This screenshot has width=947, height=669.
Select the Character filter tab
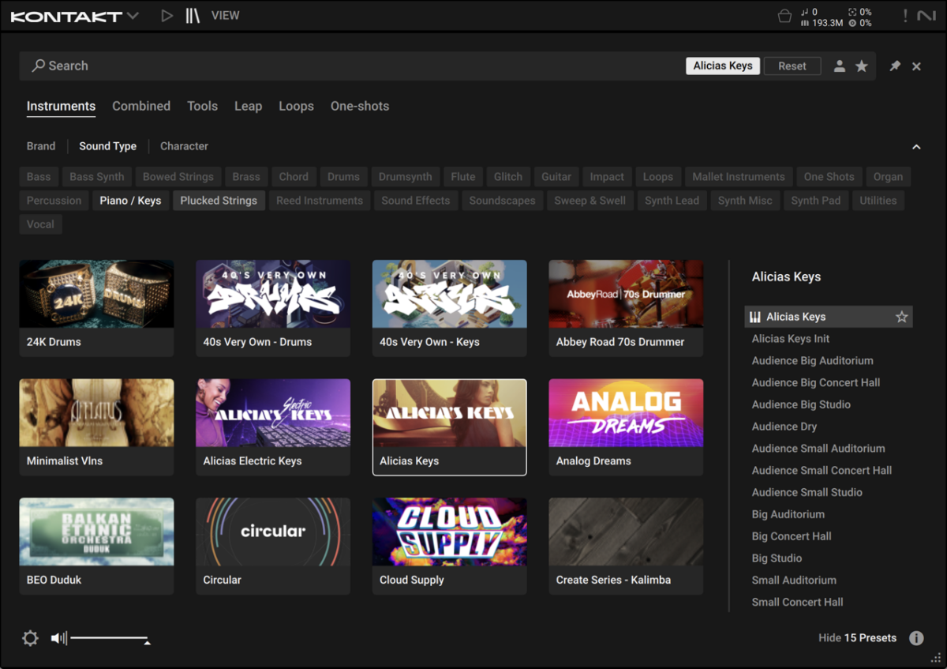click(184, 146)
